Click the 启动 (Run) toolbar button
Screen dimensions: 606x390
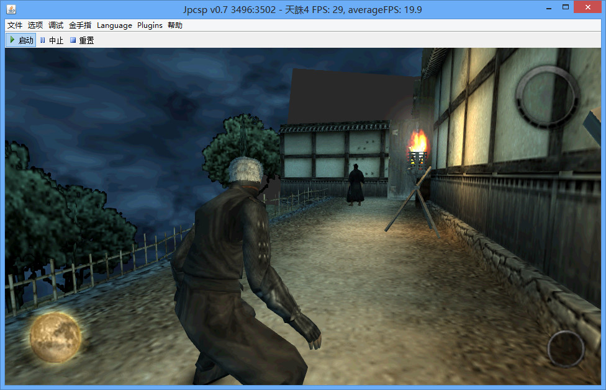coord(21,40)
